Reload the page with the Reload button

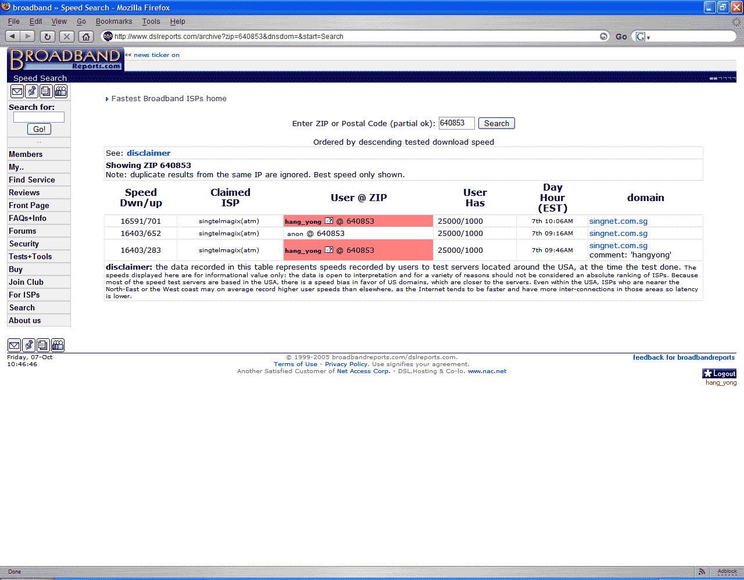coord(48,36)
